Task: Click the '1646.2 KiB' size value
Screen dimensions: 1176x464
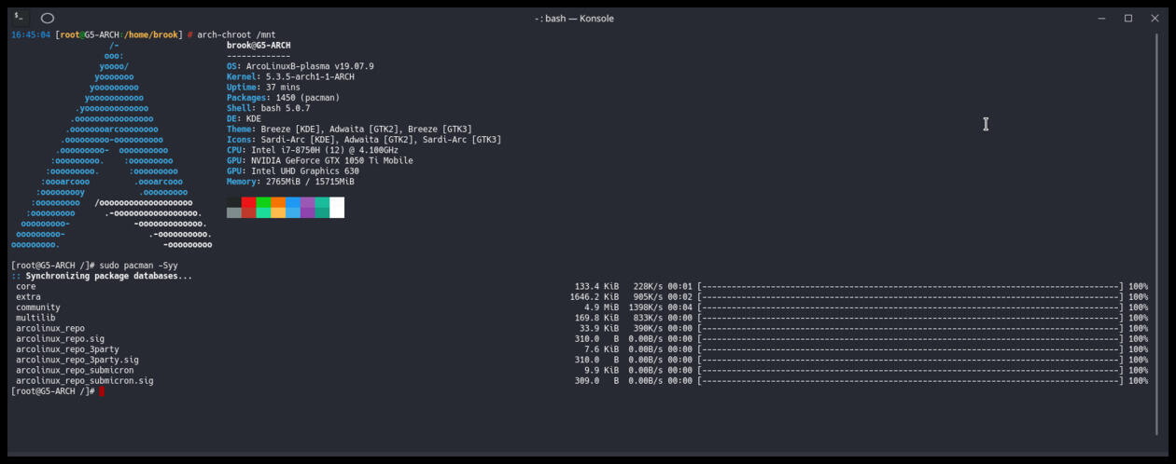Action: [x=595, y=297]
